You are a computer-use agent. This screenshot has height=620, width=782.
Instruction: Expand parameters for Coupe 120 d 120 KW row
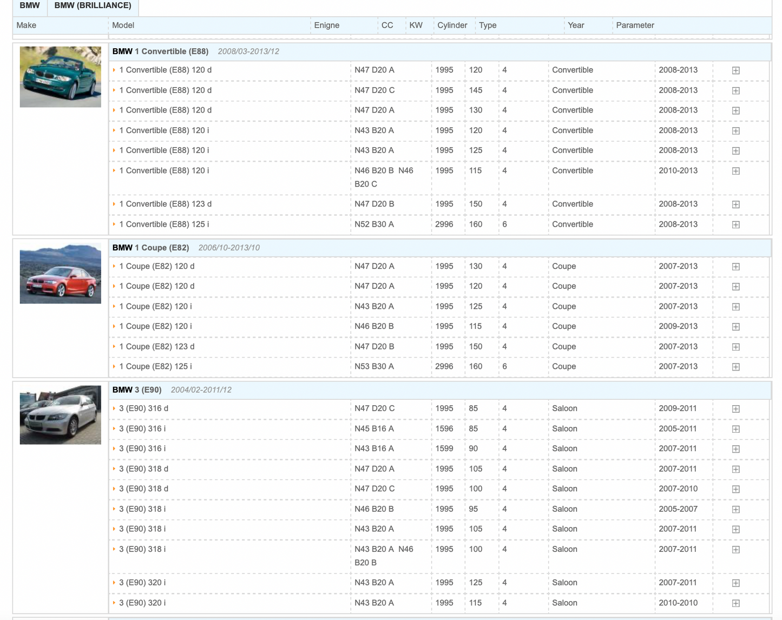[x=735, y=287]
